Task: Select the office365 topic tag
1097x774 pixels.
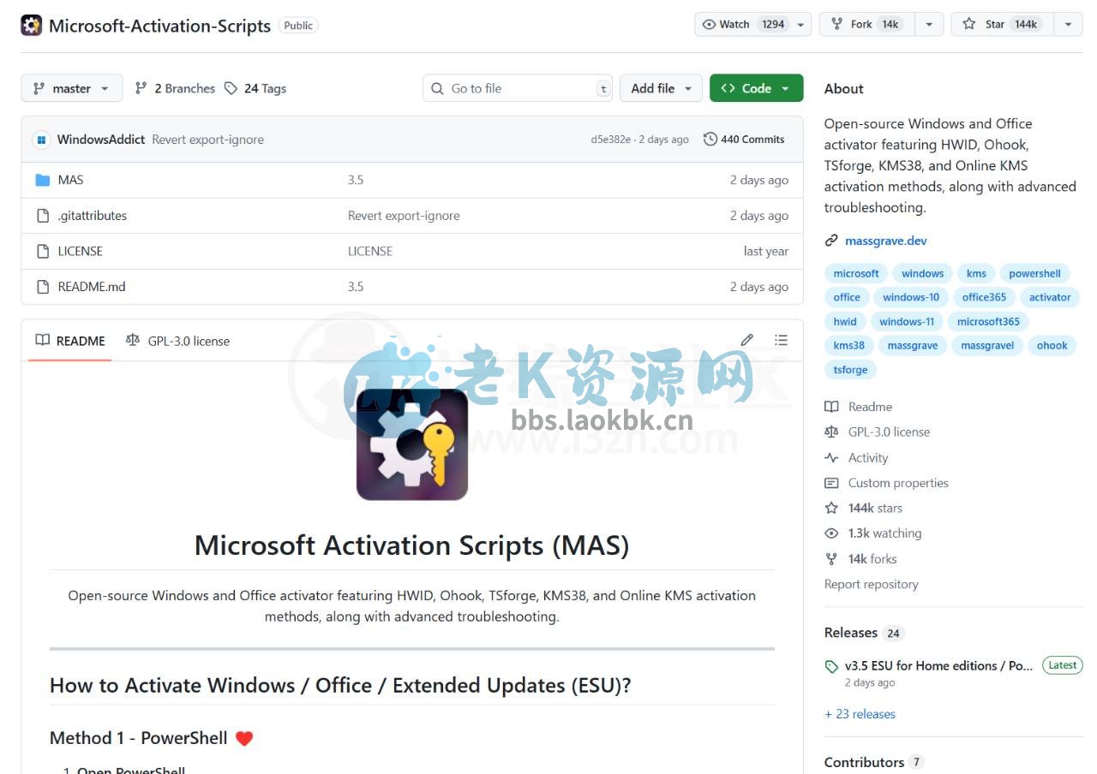Action: [x=984, y=298]
